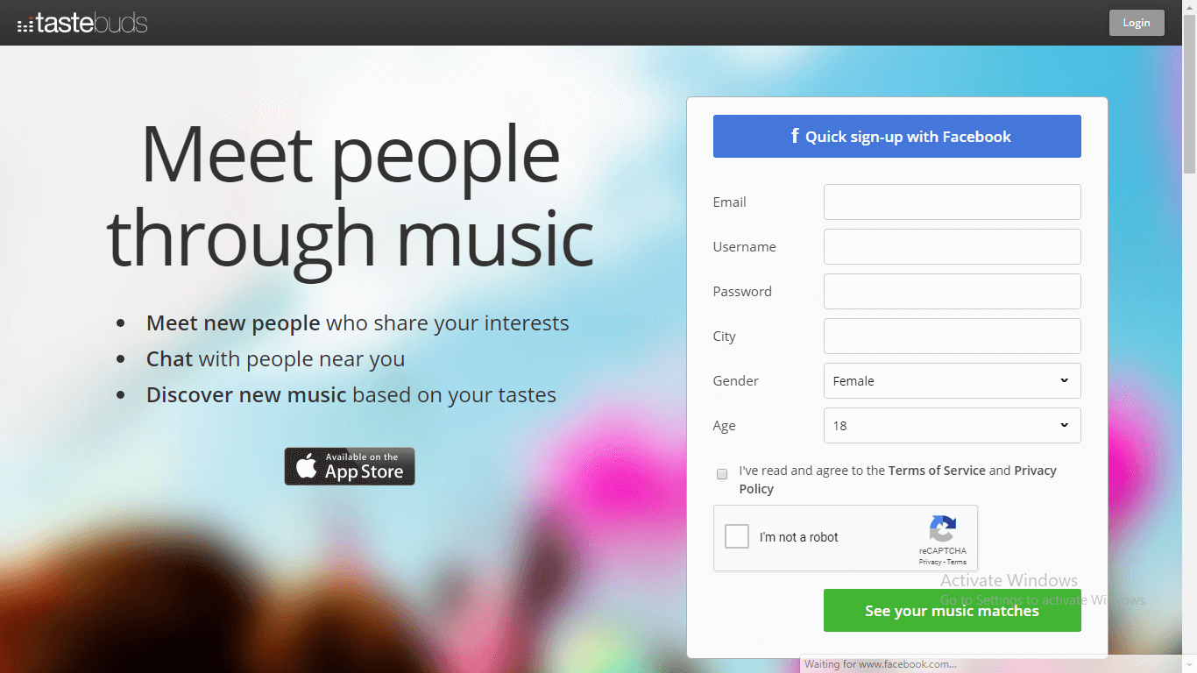Click the reCAPTCHA logo icon
Viewport: 1197px width, 673px height.
tap(943, 529)
